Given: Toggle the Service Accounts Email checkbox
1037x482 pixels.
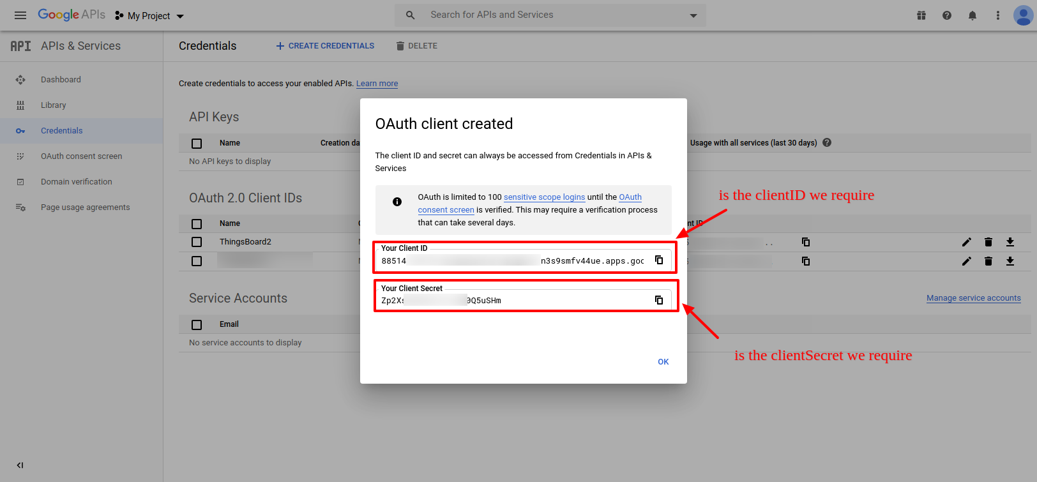Looking at the screenshot, I should click(197, 325).
